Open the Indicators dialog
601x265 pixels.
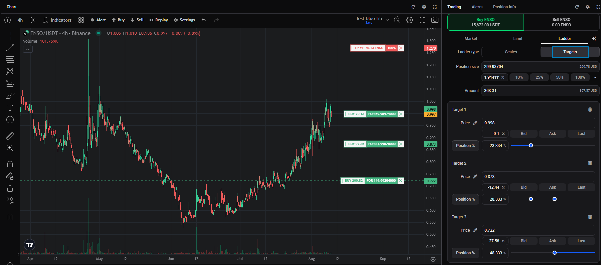(57, 20)
